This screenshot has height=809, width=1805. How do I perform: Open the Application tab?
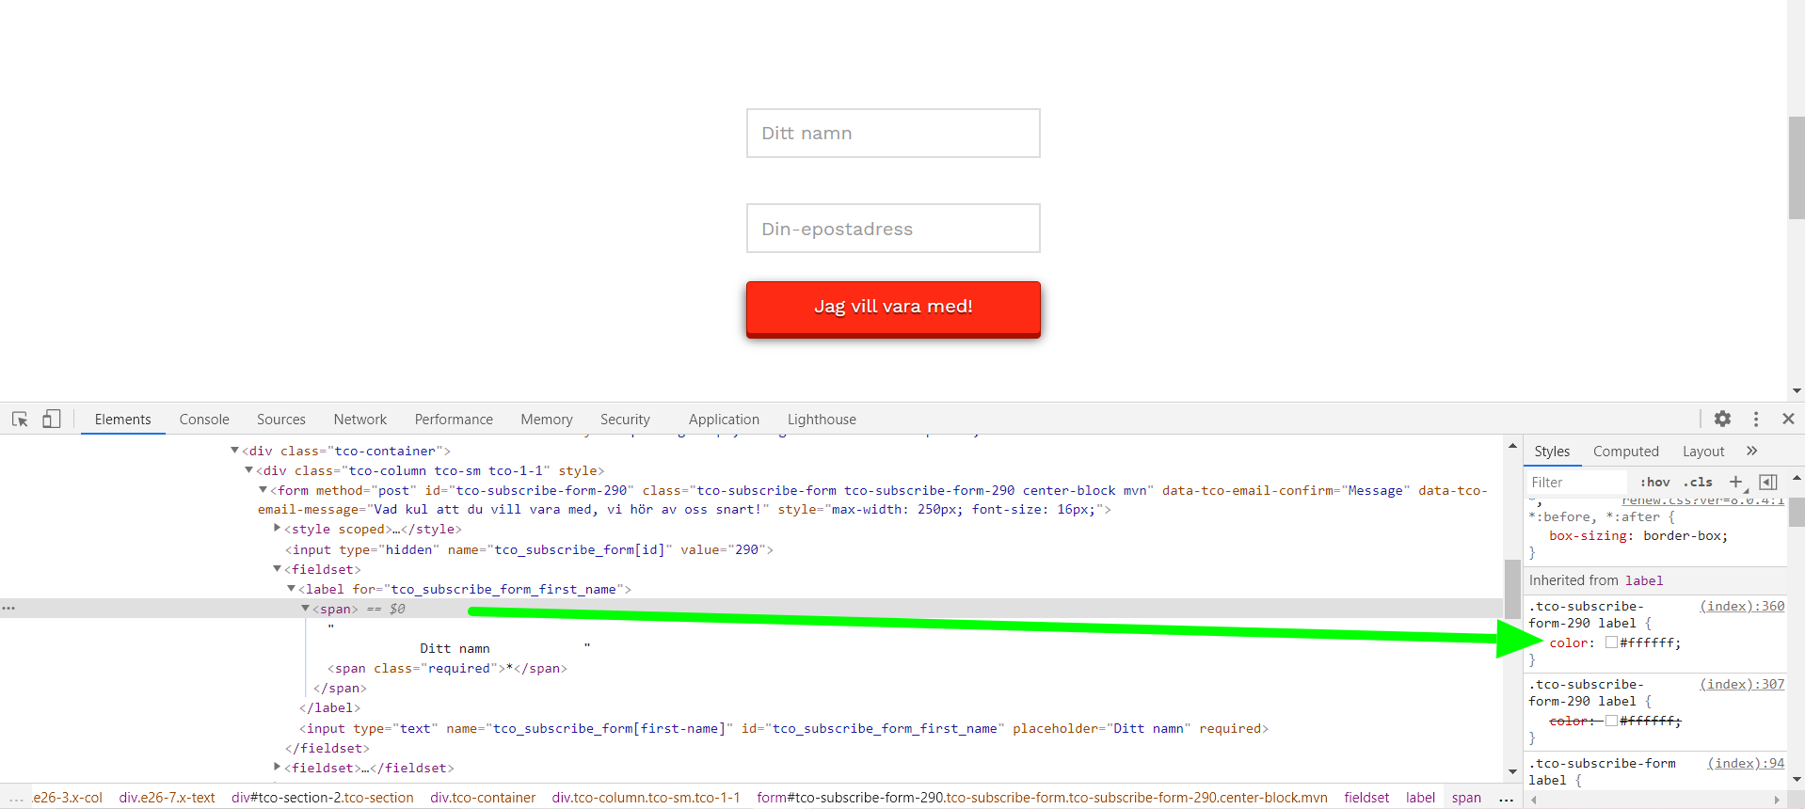click(724, 420)
